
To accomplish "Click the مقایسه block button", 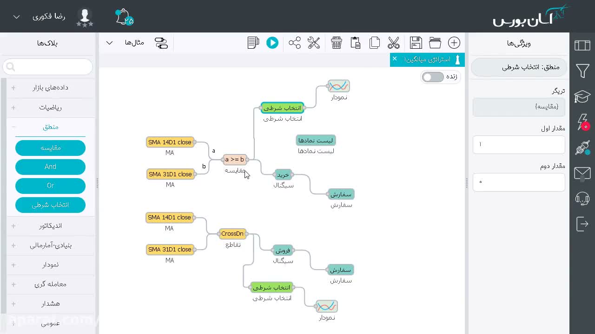I will tap(50, 148).
